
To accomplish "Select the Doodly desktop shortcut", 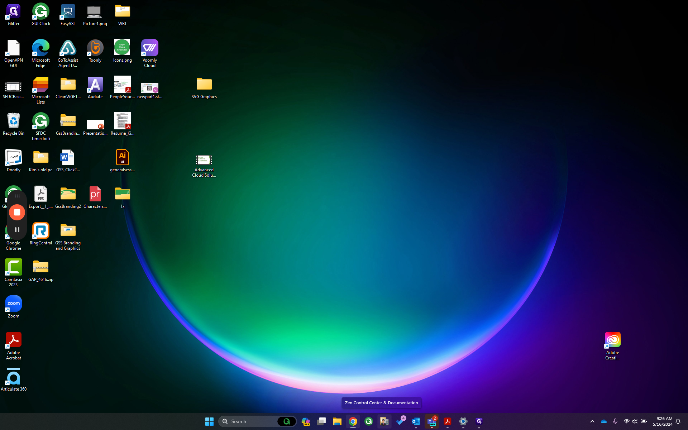I will coord(14,161).
